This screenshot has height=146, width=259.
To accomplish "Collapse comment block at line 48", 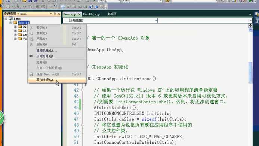I will pos(83,125).
